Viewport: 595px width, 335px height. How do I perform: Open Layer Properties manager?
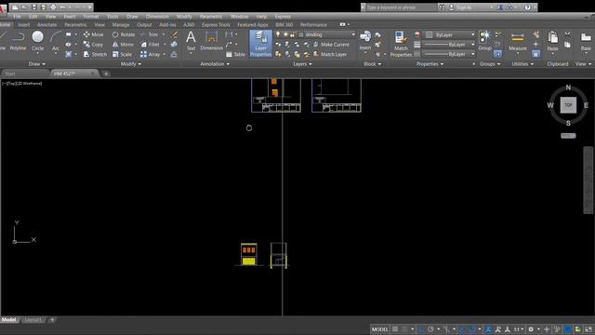pyautogui.click(x=260, y=44)
